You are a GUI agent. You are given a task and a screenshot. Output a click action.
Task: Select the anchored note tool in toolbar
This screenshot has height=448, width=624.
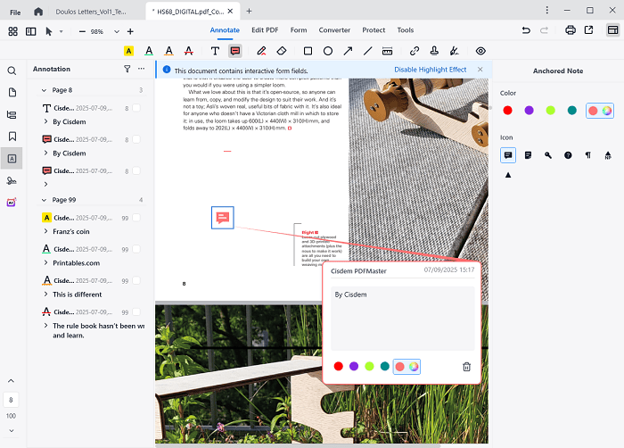tap(235, 52)
